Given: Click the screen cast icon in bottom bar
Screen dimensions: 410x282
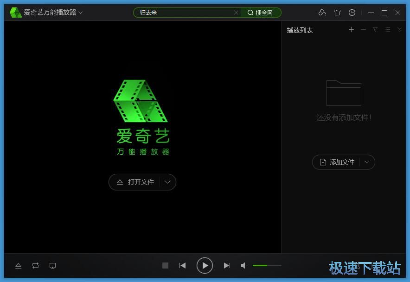Looking at the screenshot, I should click(52, 266).
